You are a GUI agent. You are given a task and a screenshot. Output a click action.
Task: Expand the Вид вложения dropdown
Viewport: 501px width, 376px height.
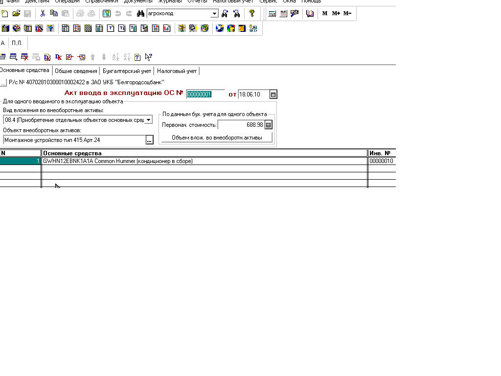(148, 120)
